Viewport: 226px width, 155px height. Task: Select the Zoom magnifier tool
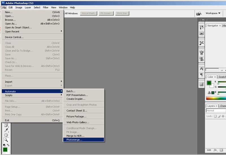6,140
